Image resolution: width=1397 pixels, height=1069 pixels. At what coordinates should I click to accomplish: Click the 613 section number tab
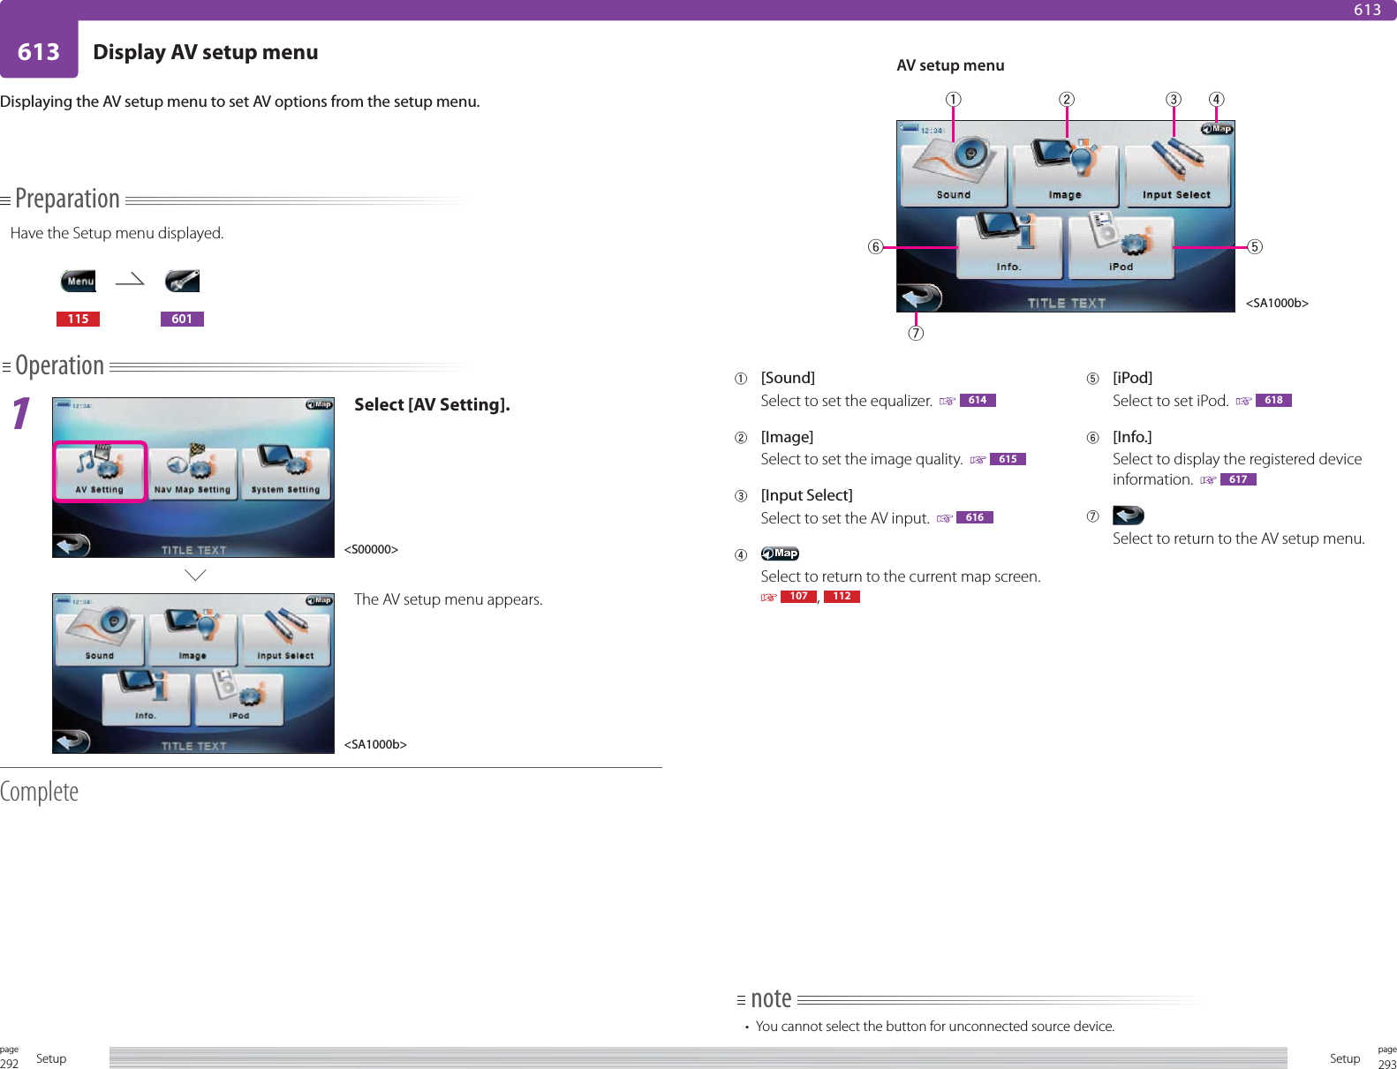pyautogui.click(x=39, y=51)
